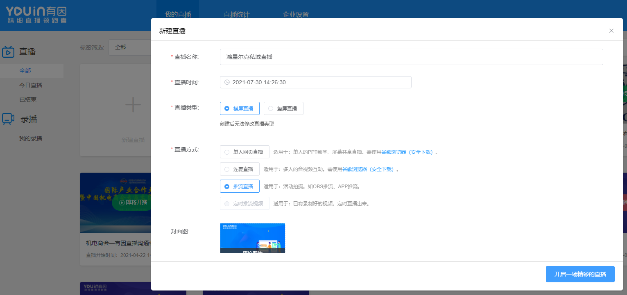Click the 新建直播 card label

coord(133,140)
